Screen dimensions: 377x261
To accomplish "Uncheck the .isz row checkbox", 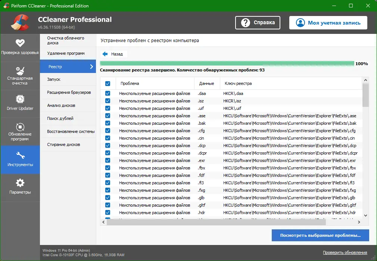I will 108,101.
